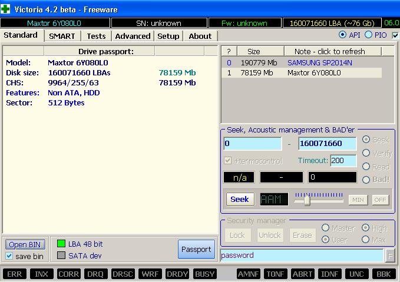Choose Master password type
Viewport: 400px width, 282px height.
(325, 228)
